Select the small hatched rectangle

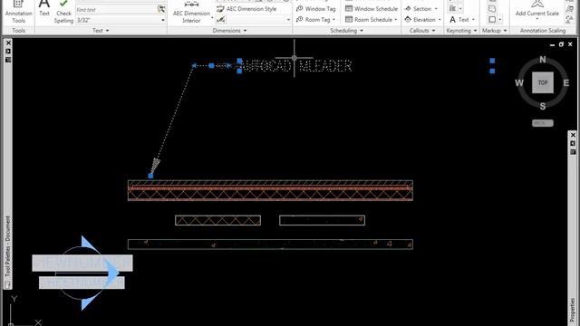pyautogui.click(x=217, y=220)
